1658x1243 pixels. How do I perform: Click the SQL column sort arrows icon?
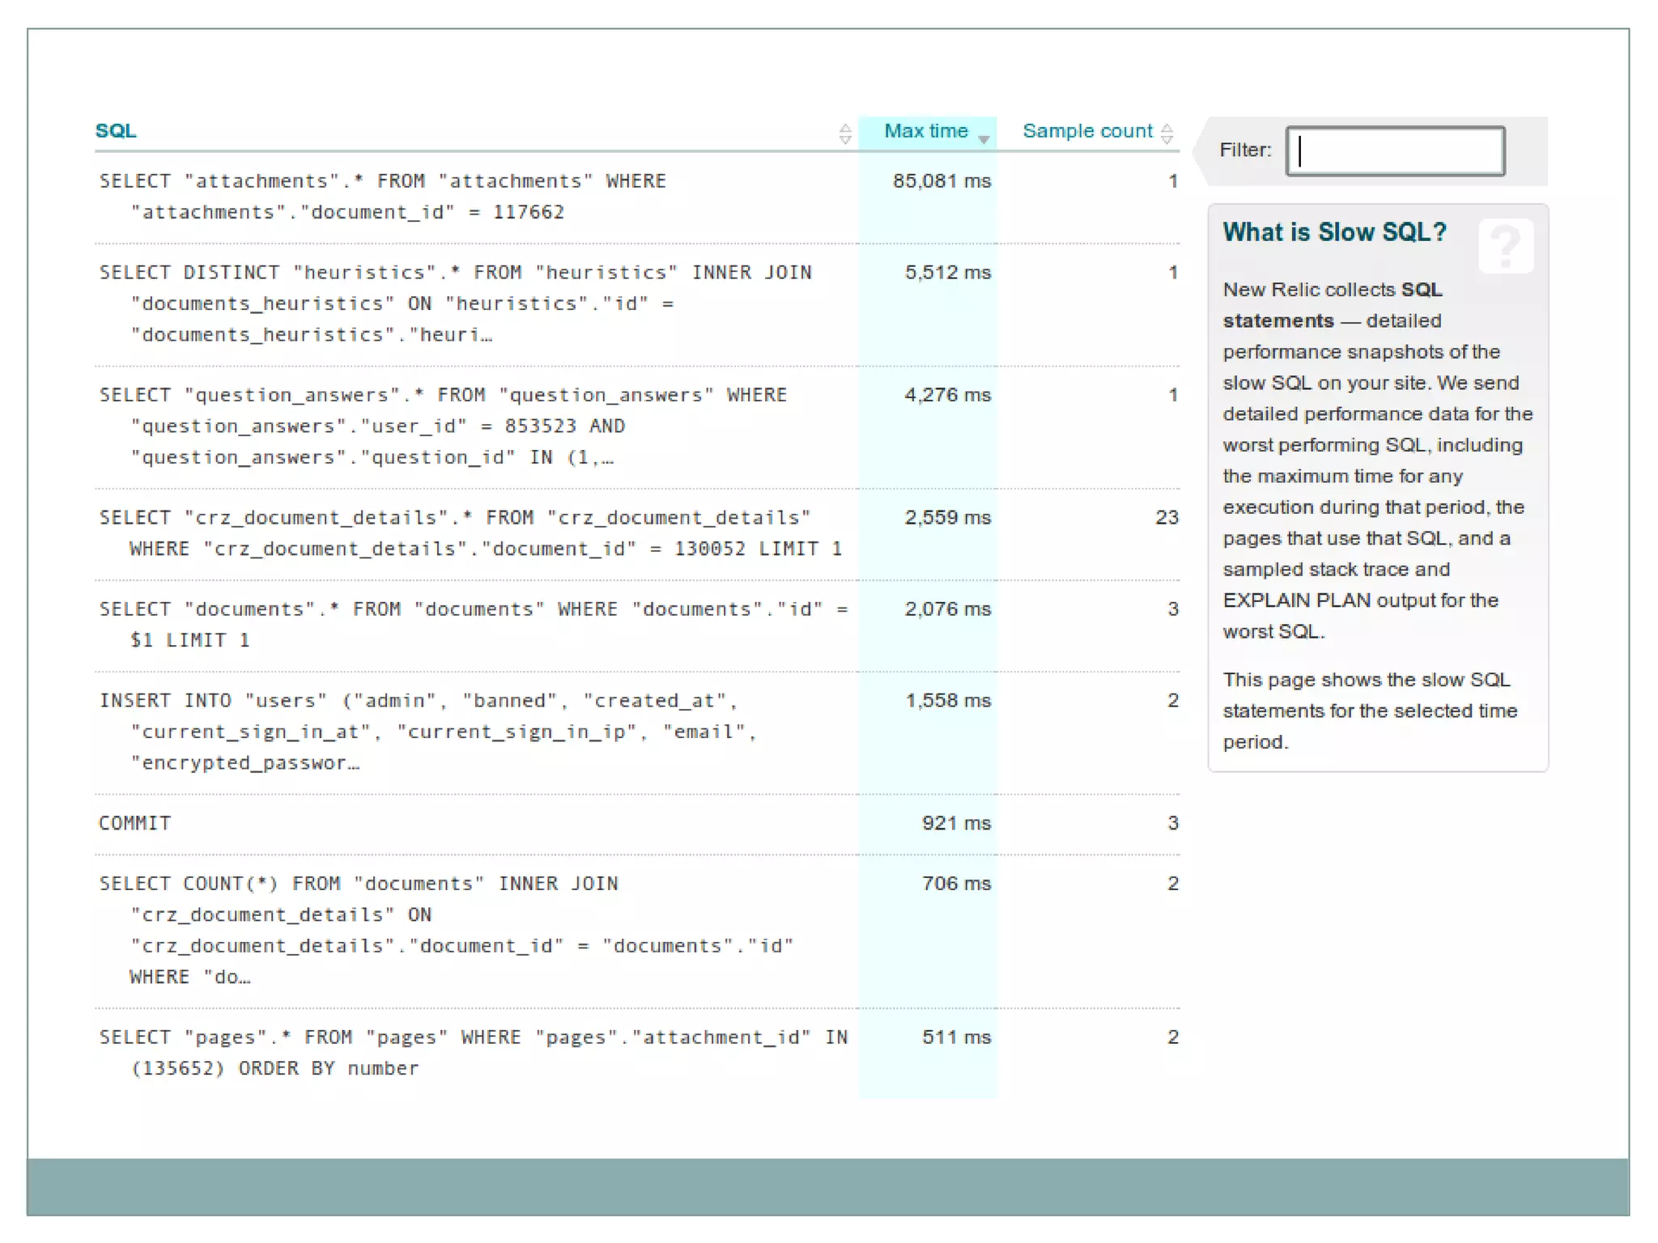pyautogui.click(x=844, y=134)
